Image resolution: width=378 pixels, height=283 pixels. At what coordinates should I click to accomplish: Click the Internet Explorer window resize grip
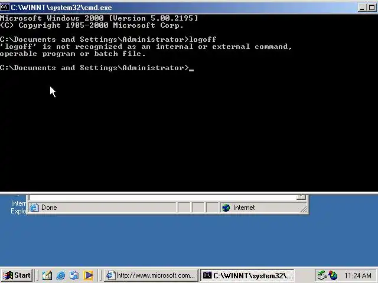point(304,209)
